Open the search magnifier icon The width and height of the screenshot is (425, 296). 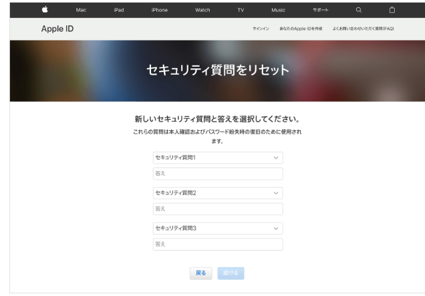pyautogui.click(x=359, y=10)
